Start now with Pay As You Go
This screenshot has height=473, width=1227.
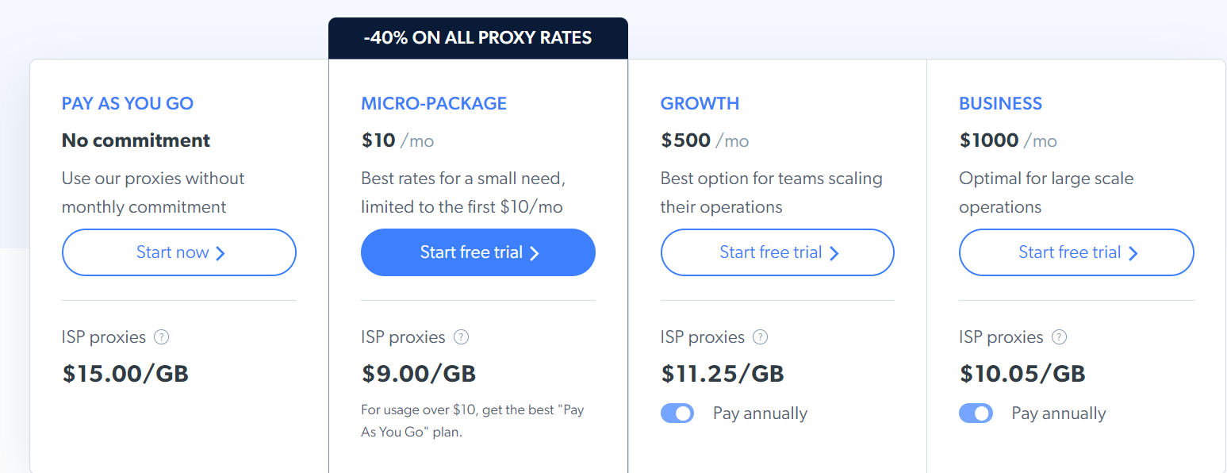pyautogui.click(x=179, y=252)
